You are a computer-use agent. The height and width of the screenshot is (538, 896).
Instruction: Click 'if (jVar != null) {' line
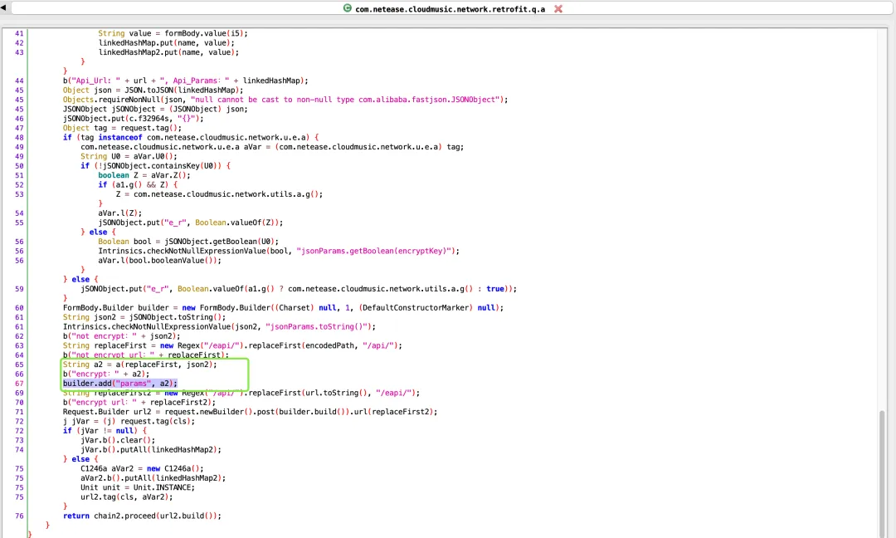[x=105, y=431]
